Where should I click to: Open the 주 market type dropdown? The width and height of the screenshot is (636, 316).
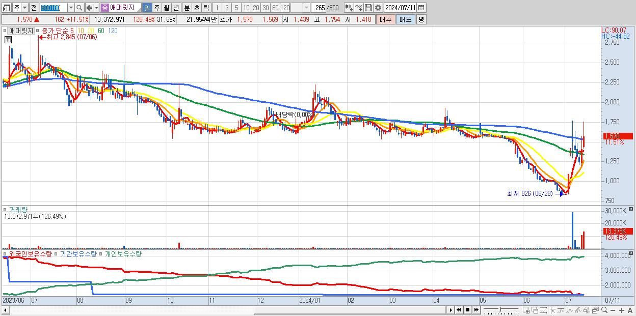pos(24,8)
